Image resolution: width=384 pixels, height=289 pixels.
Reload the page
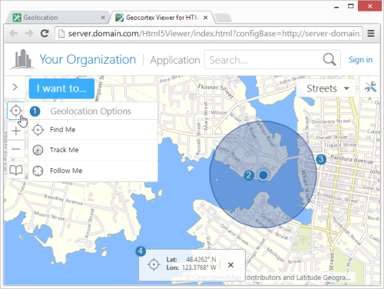45,33
